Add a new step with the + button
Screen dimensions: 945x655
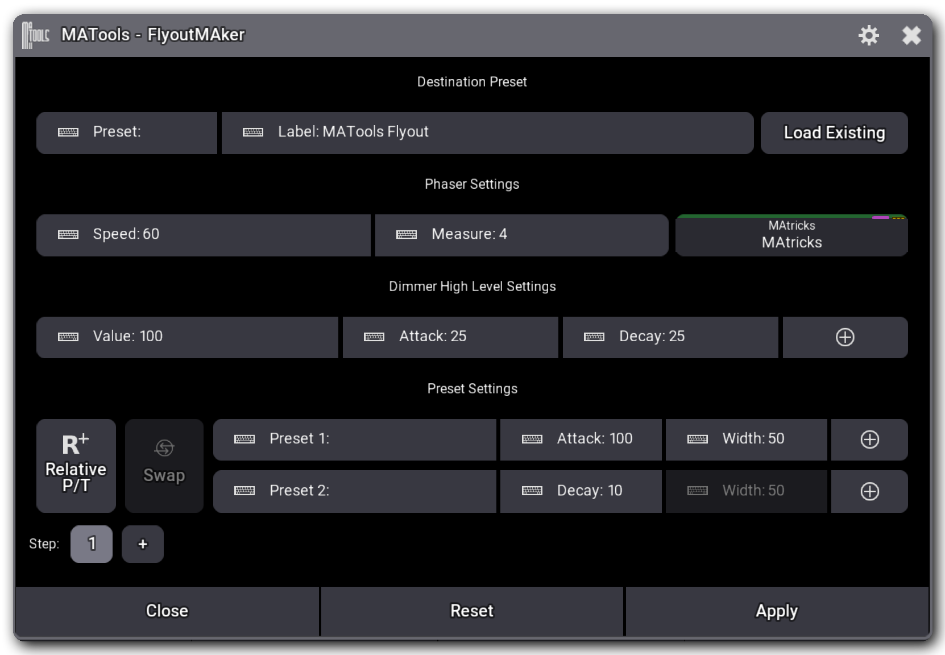point(143,544)
